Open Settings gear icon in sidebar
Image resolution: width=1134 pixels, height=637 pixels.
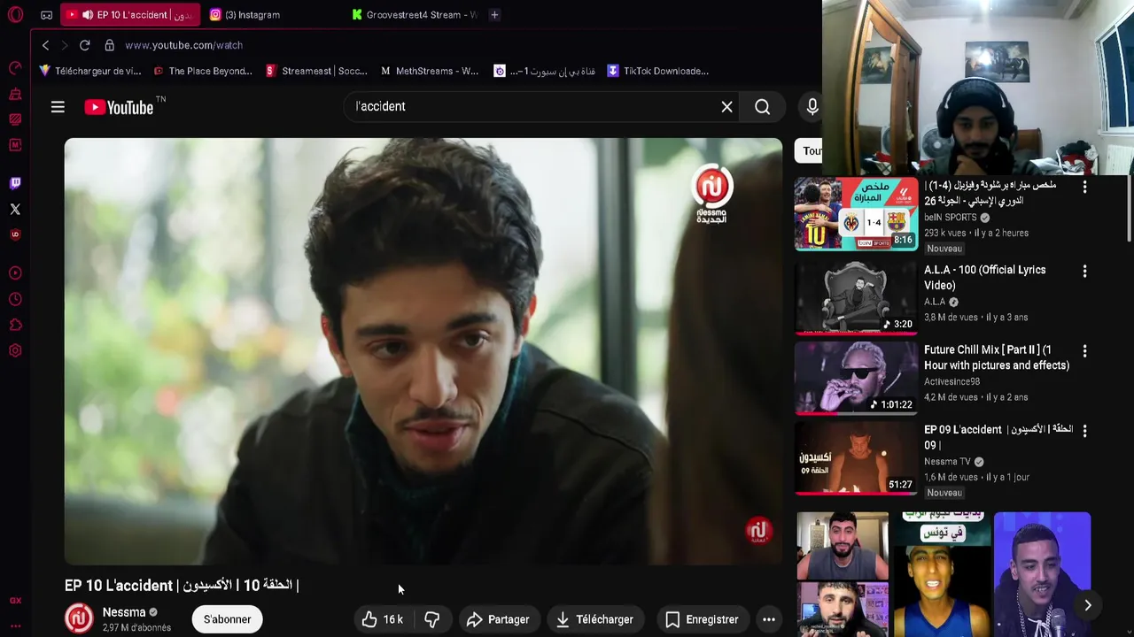(x=15, y=350)
